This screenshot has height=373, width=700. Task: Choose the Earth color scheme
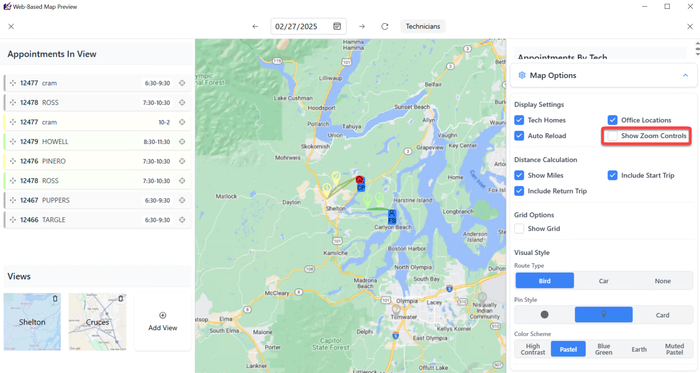pyautogui.click(x=639, y=349)
